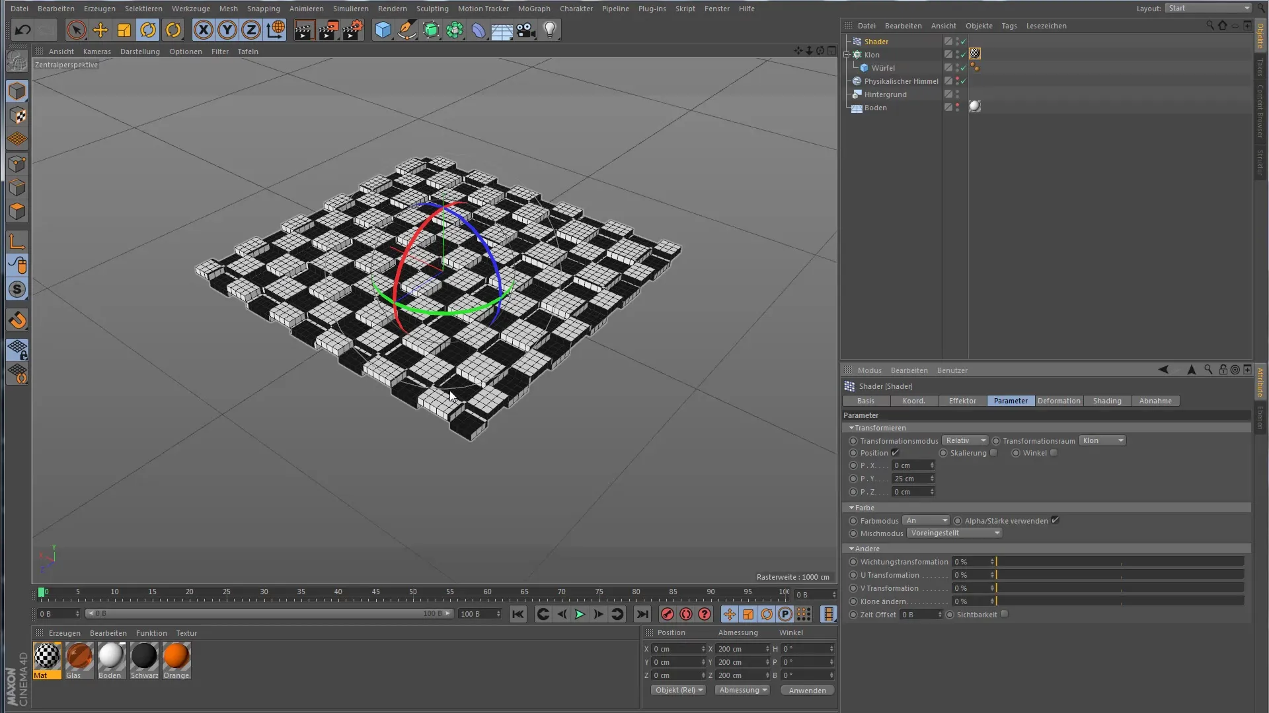
Task: Select the Live Selection tool
Action: (x=76, y=30)
